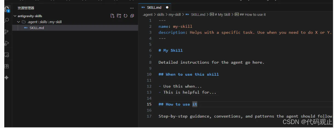Click the skills breadcrumb segment
Screen dimensions: 334x128
tap(161, 15)
